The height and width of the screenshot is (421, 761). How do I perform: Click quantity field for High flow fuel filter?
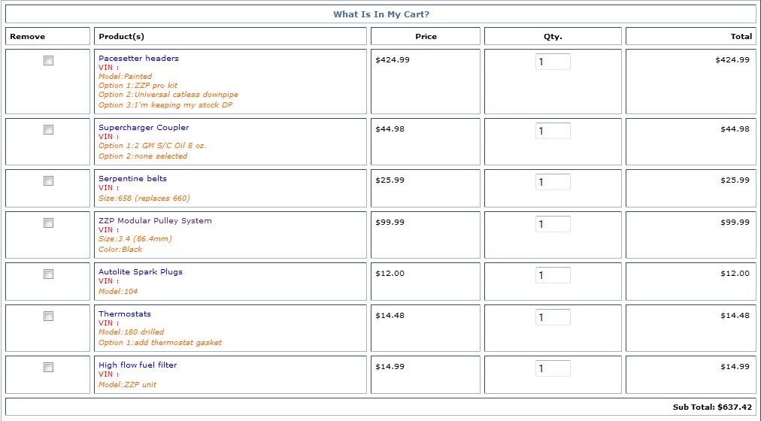552,368
